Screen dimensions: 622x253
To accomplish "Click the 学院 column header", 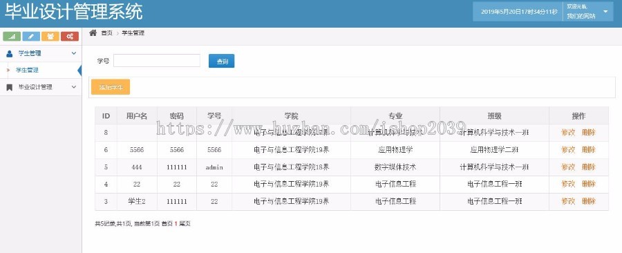I will click(x=291, y=116).
